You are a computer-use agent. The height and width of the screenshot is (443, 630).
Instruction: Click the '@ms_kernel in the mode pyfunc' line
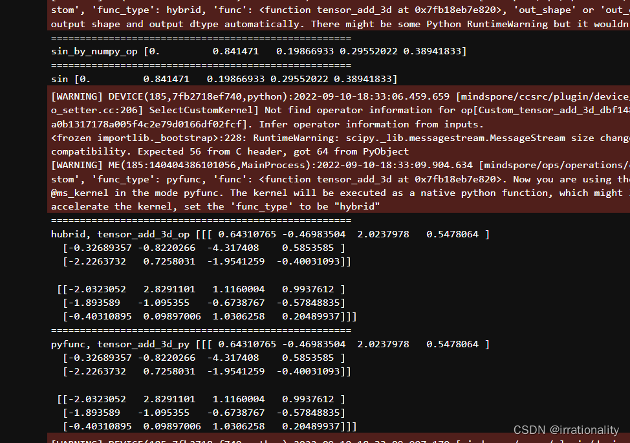pyautogui.click(x=340, y=193)
